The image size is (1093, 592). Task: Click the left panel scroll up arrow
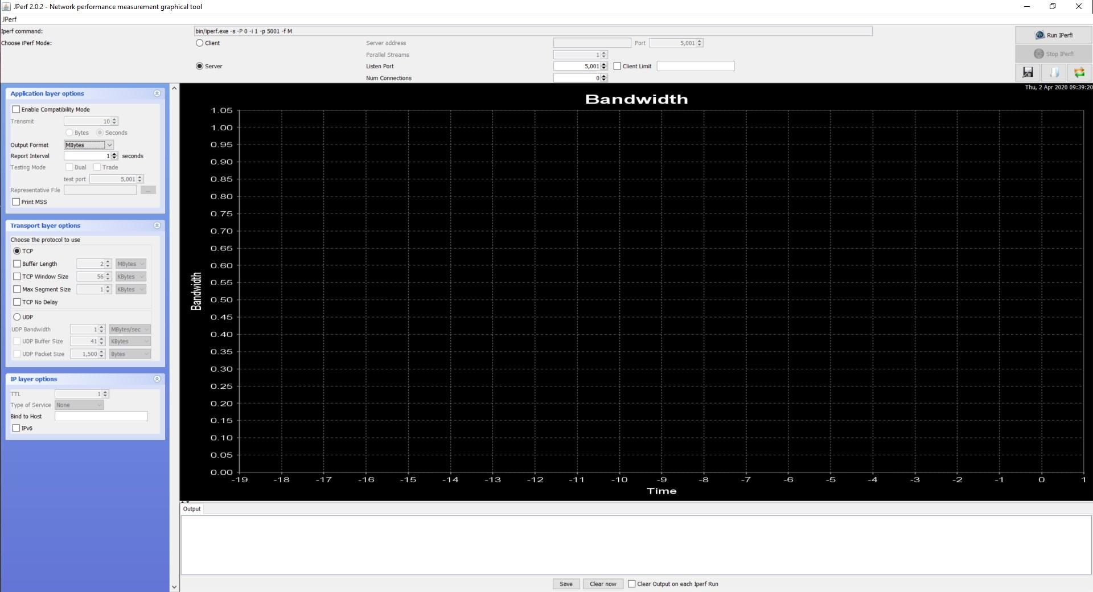(174, 88)
